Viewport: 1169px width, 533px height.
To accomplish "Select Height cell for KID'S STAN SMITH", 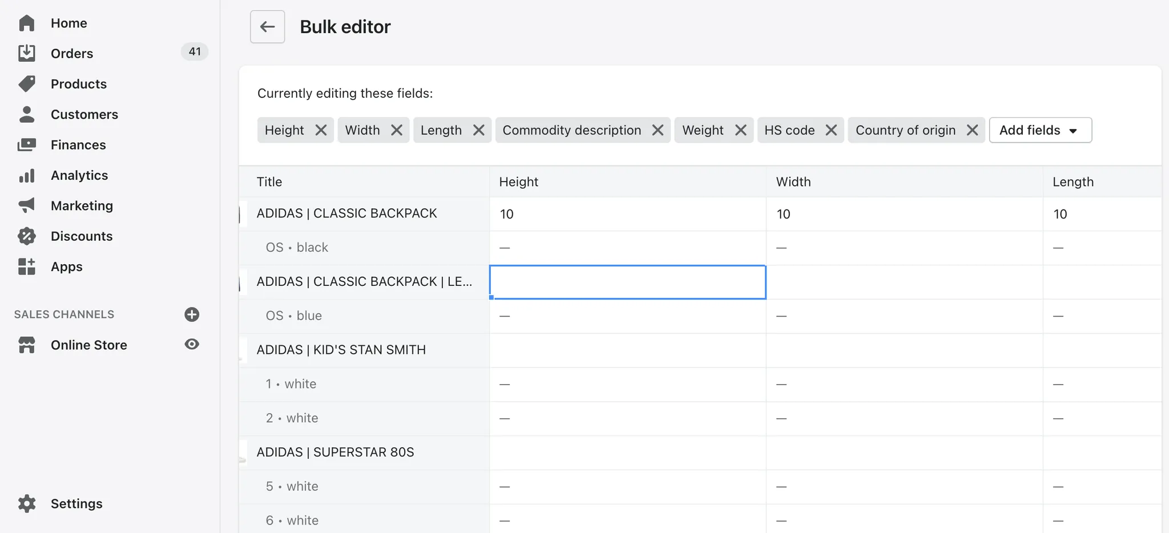I will tap(627, 350).
